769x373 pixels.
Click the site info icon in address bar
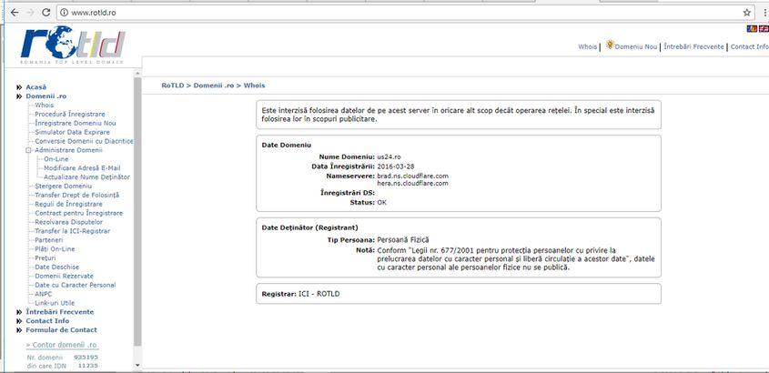click(x=65, y=13)
